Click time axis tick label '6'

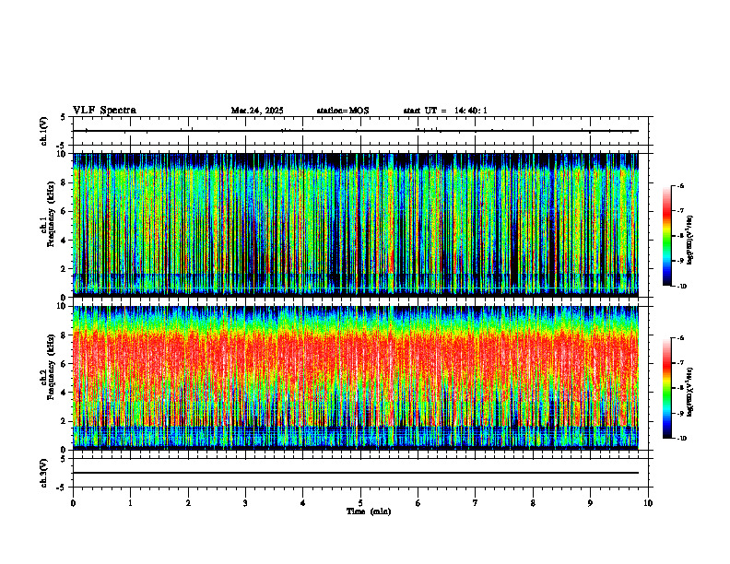[x=418, y=503]
